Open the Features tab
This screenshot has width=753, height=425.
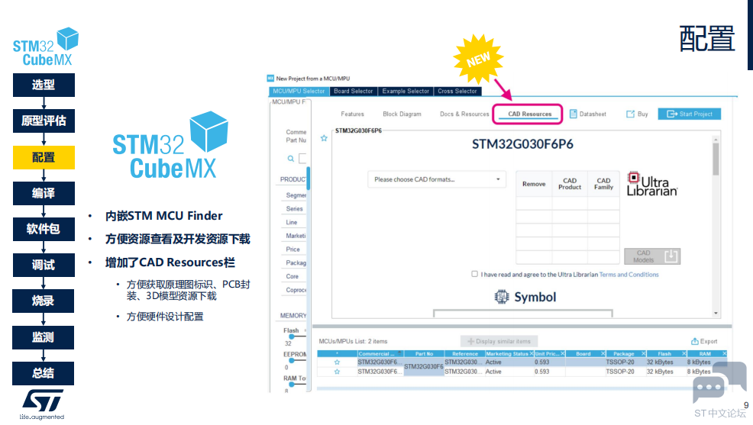click(353, 114)
